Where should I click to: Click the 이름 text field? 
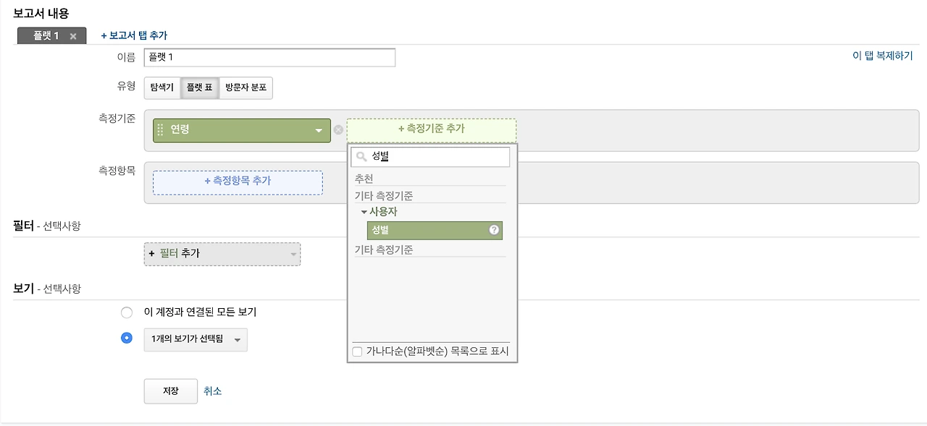click(269, 57)
